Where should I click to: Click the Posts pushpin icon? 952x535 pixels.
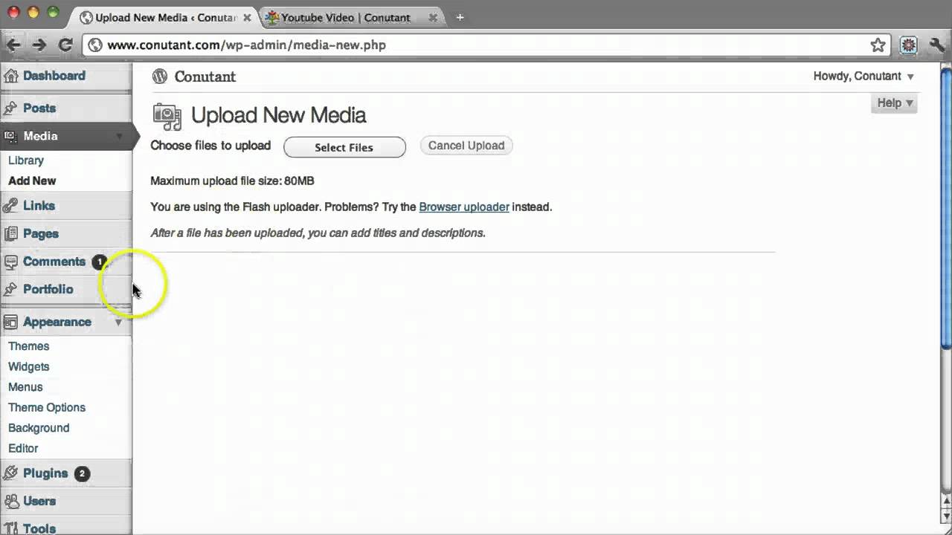coord(10,108)
